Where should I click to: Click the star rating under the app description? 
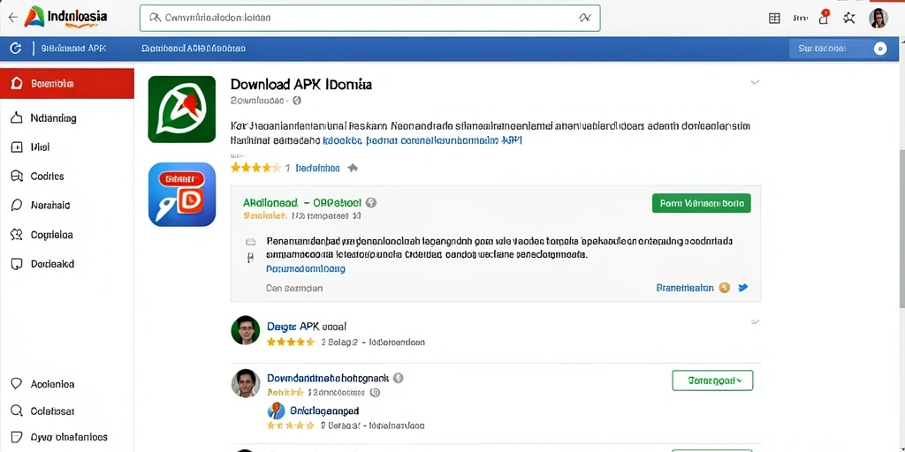pyautogui.click(x=255, y=168)
